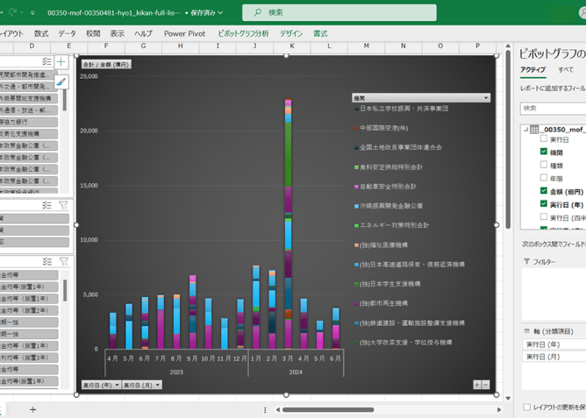
Task: Clear filter on the middle slicer
Action: click(63, 205)
